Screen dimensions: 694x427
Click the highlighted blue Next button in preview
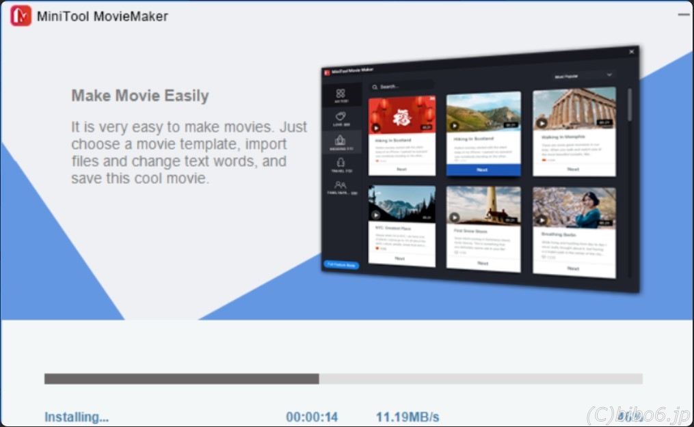tap(483, 169)
